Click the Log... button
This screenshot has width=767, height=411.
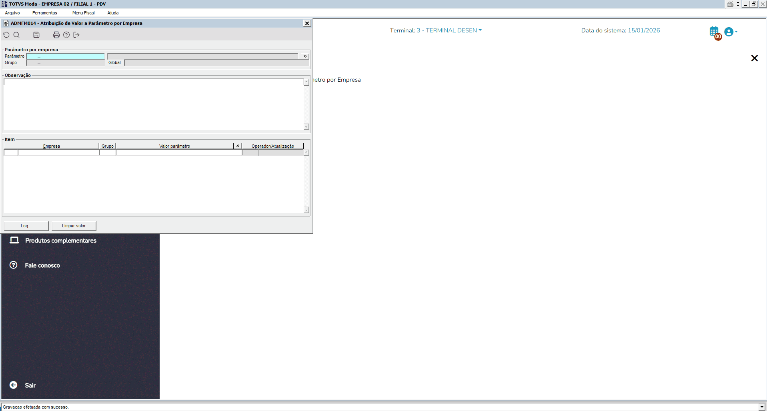(26, 226)
